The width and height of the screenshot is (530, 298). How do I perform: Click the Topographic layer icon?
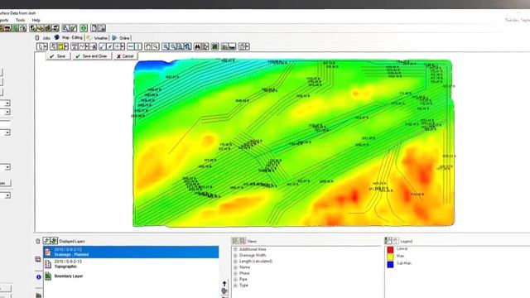(x=48, y=264)
